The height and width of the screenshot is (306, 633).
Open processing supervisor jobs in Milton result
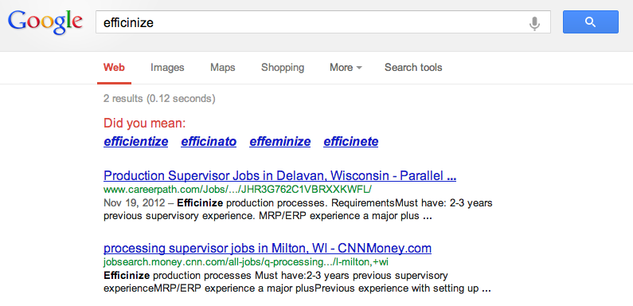pyautogui.click(x=268, y=248)
